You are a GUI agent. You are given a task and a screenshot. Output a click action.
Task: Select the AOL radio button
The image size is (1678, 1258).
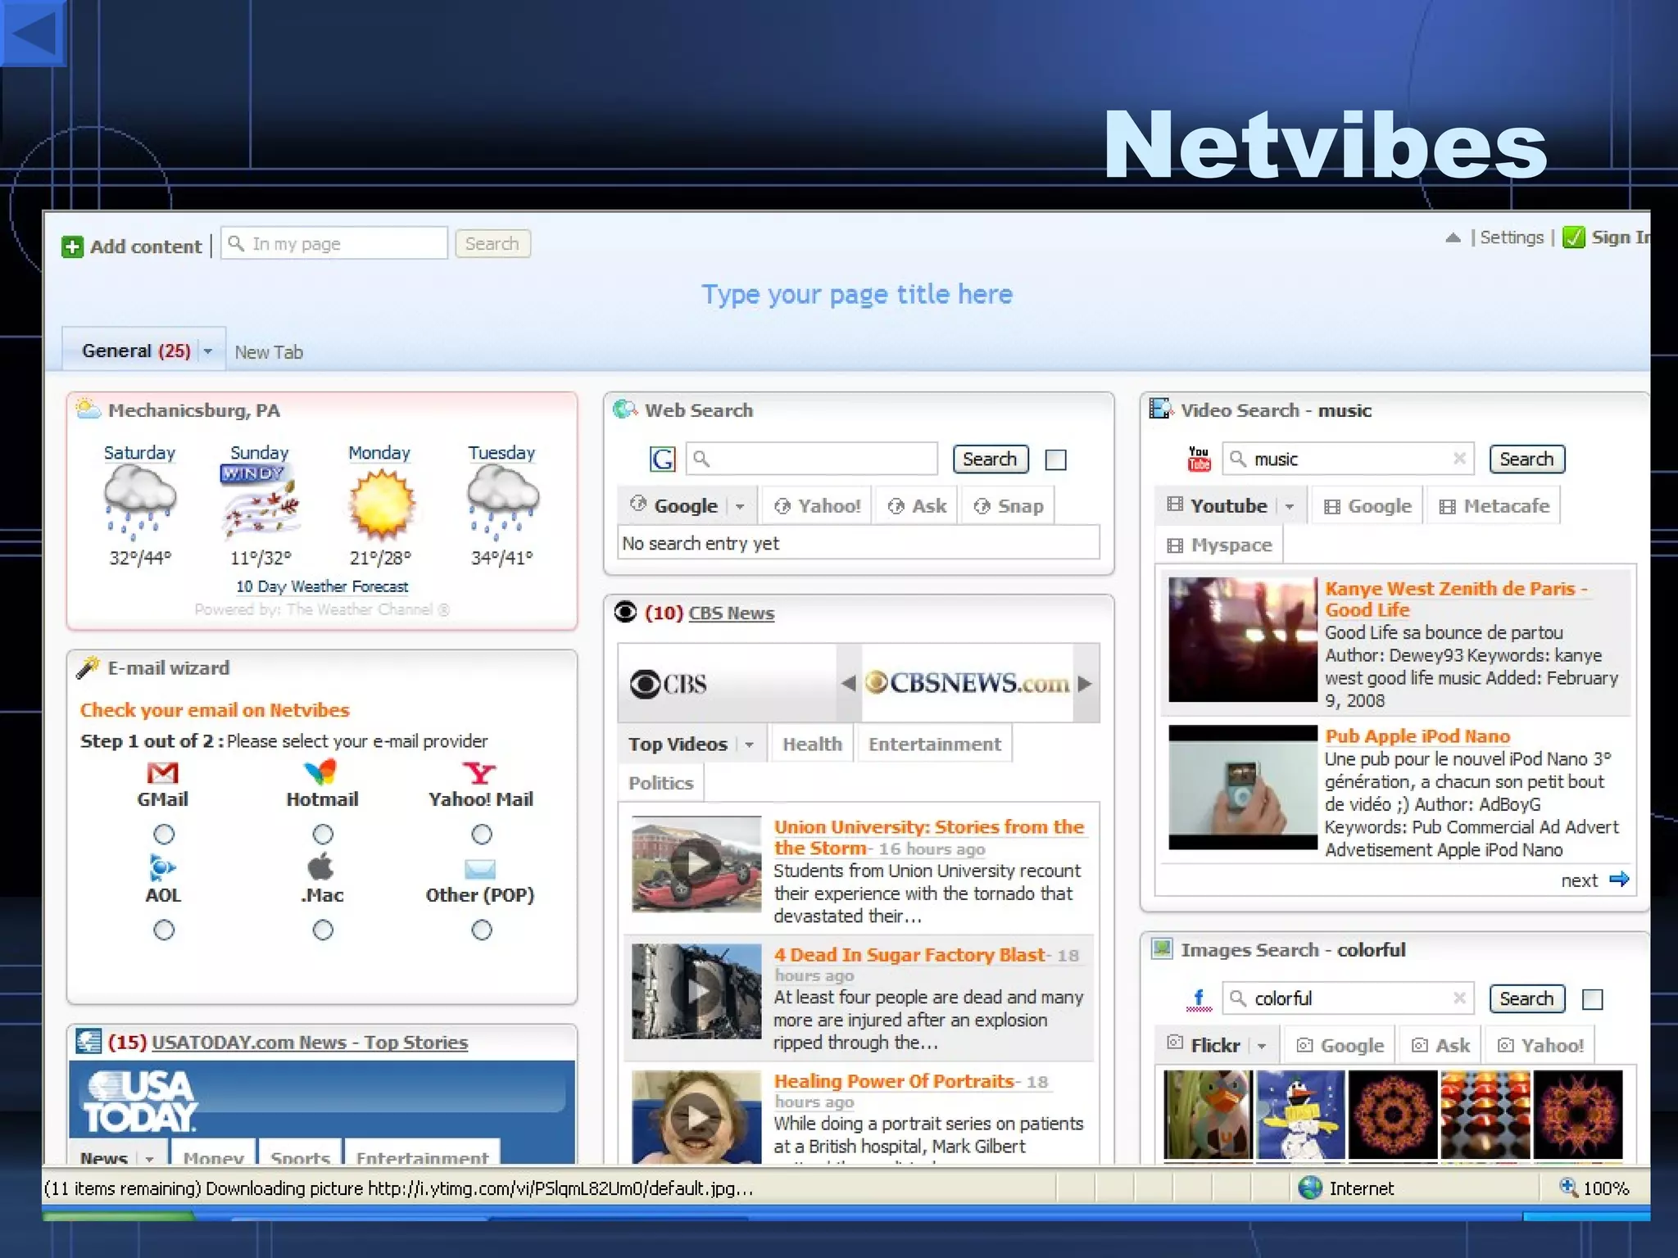point(164,930)
